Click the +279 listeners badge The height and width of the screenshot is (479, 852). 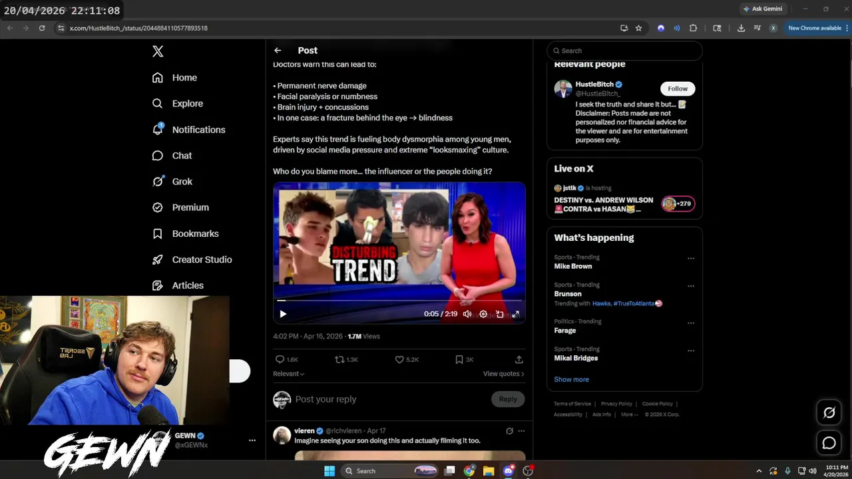point(678,204)
